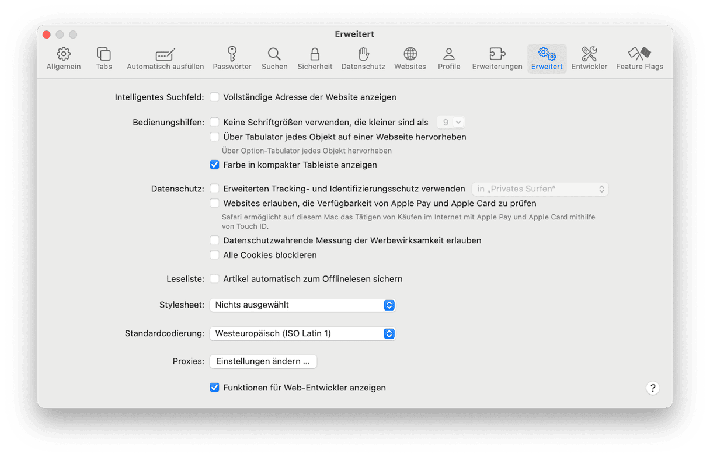Uncheck Farbe in kompakter Tableiste anzeigen
The width and height of the screenshot is (710, 457).
[215, 165]
